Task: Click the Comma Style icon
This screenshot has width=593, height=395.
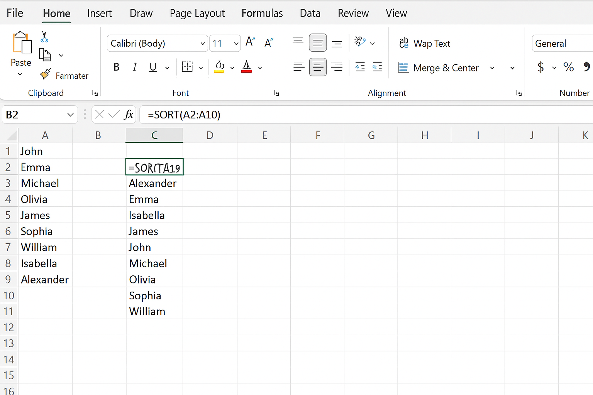Action: click(x=587, y=67)
